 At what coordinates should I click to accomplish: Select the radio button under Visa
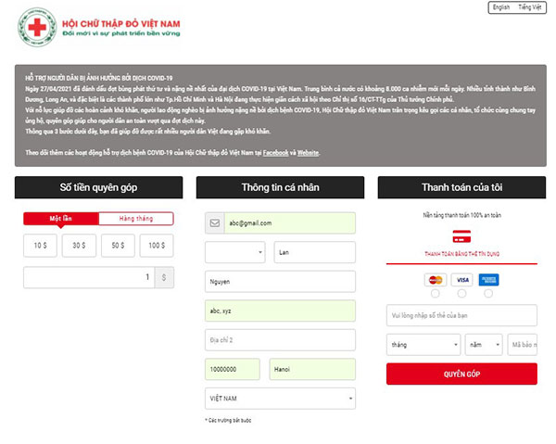coord(461,295)
